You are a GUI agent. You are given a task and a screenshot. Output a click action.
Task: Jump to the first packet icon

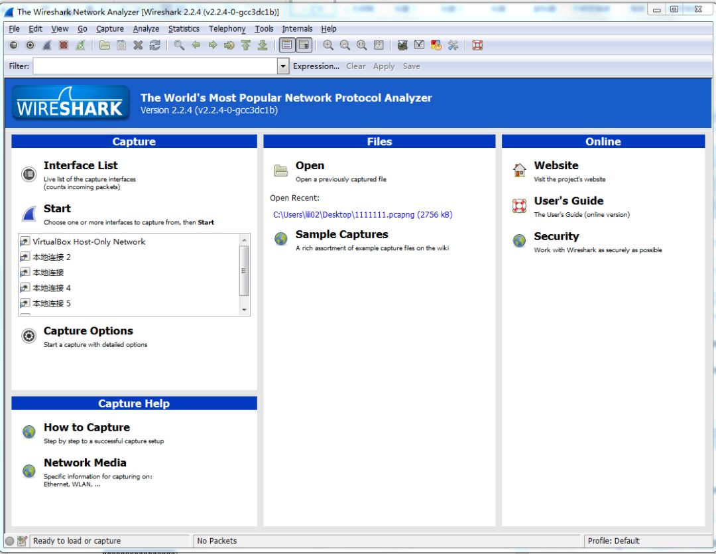click(246, 45)
